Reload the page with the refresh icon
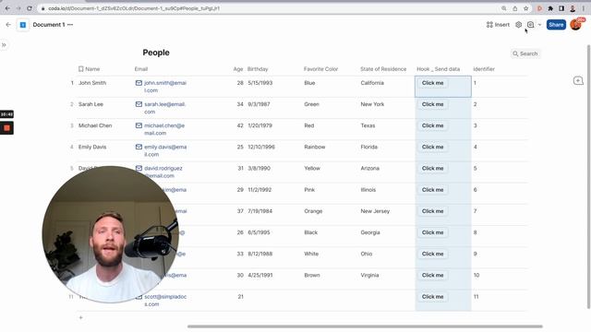This screenshot has width=591, height=332. (30, 8)
